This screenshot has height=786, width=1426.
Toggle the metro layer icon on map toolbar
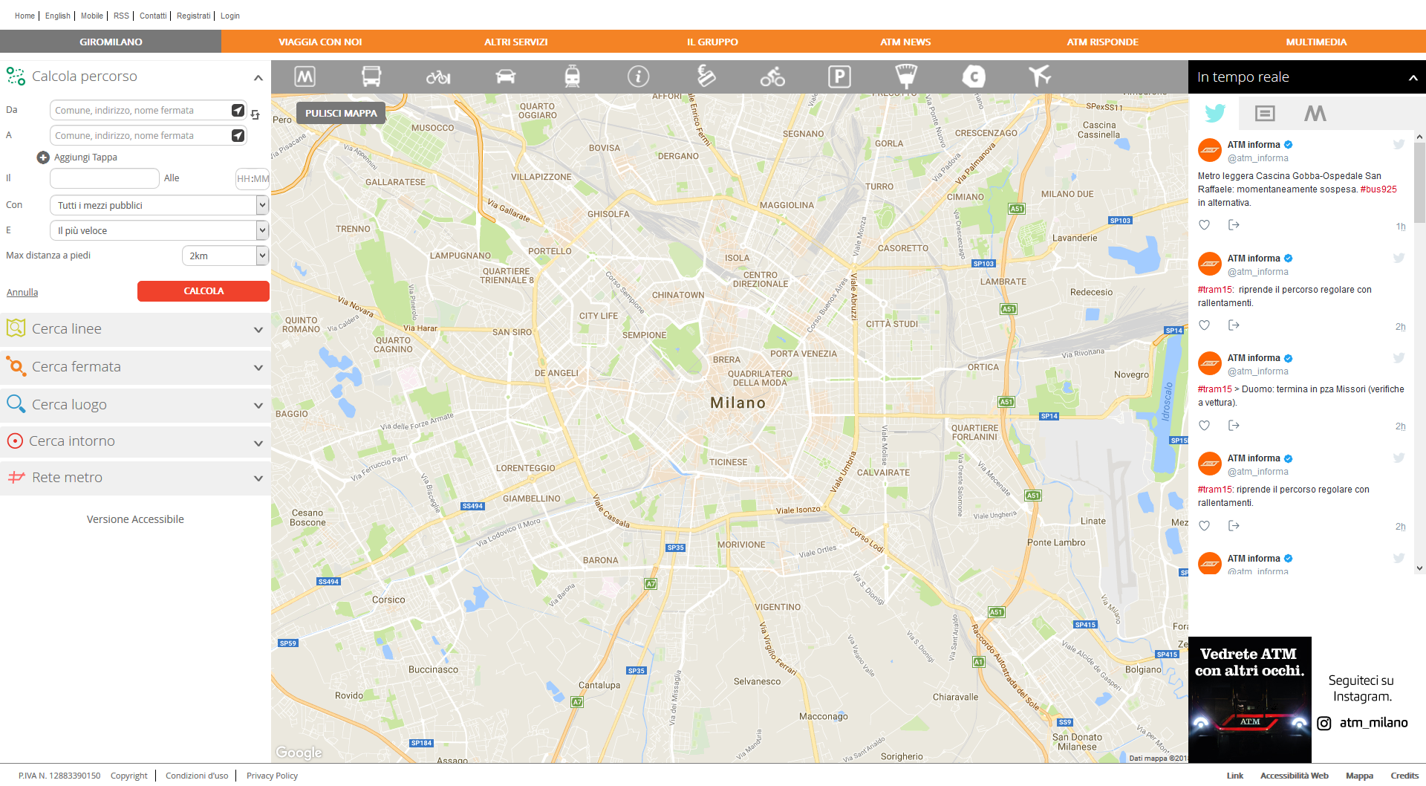305,77
